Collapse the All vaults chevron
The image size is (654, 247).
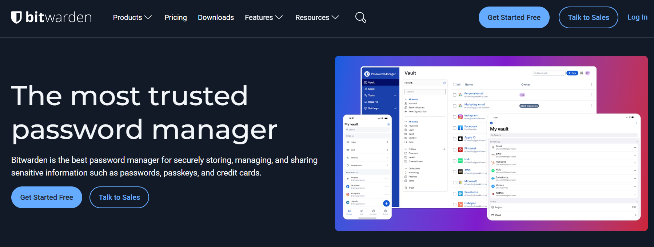point(406,99)
